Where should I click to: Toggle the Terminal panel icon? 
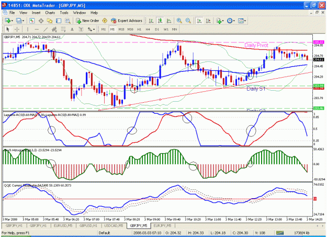(x=59, y=20)
